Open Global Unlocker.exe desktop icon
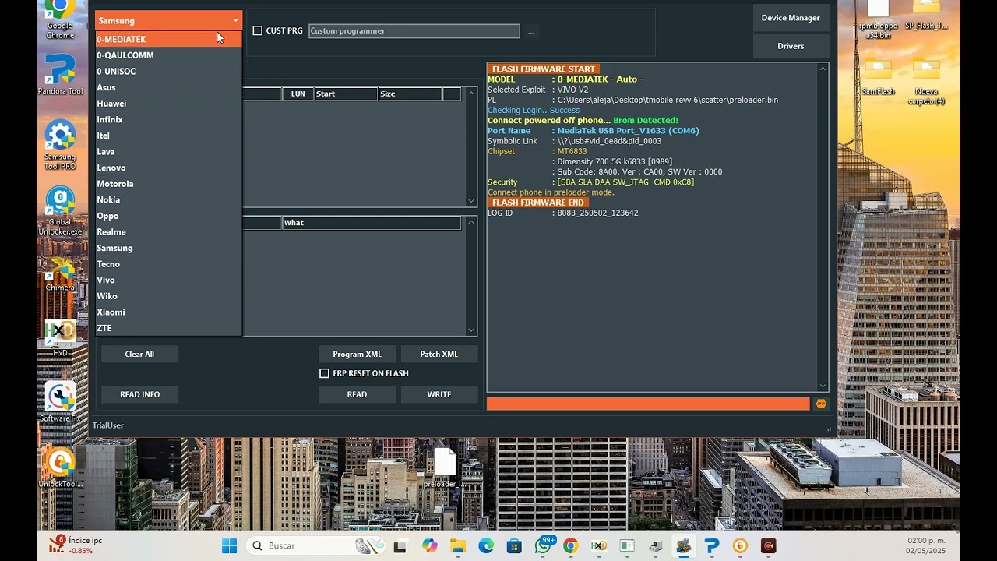Screen dimensions: 997x561 click(x=60, y=210)
